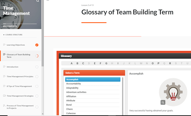Select glossary letter A

coord(72,63)
